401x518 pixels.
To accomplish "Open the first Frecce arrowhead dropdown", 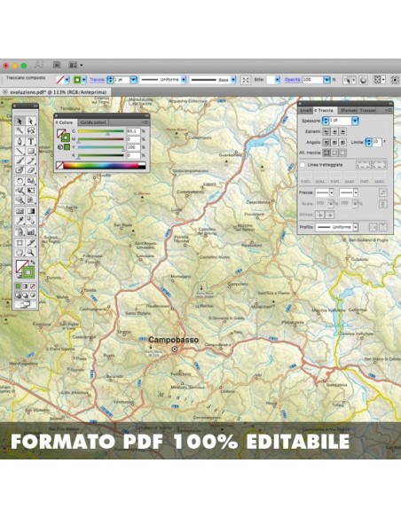I will pos(332,192).
